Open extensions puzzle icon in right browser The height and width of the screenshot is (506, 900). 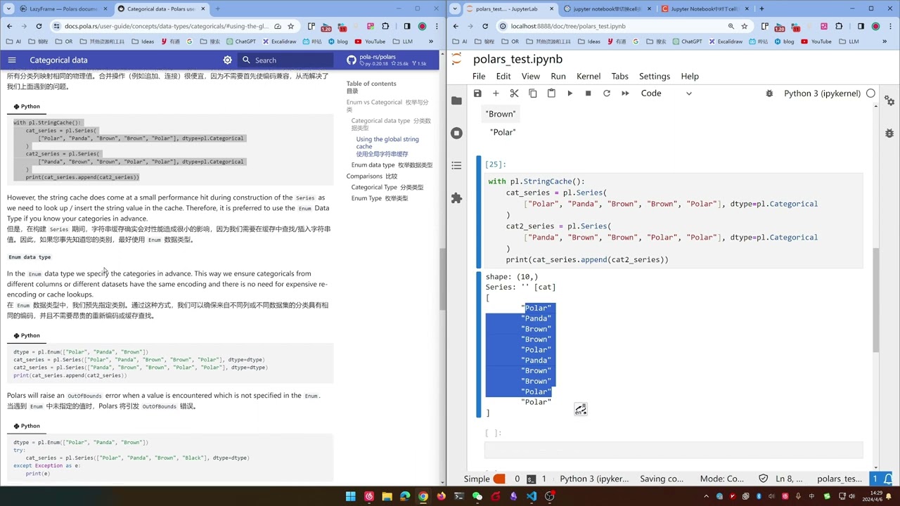[x=839, y=26]
